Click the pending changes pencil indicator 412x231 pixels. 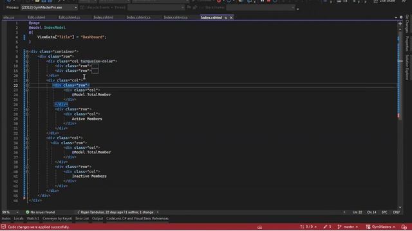click(327, 227)
